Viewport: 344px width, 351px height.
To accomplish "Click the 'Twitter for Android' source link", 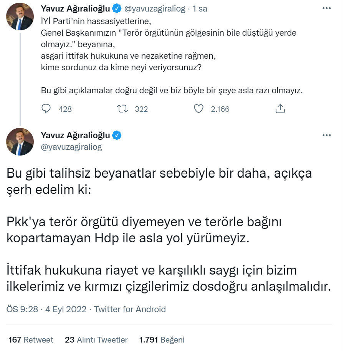I will 130,309.
